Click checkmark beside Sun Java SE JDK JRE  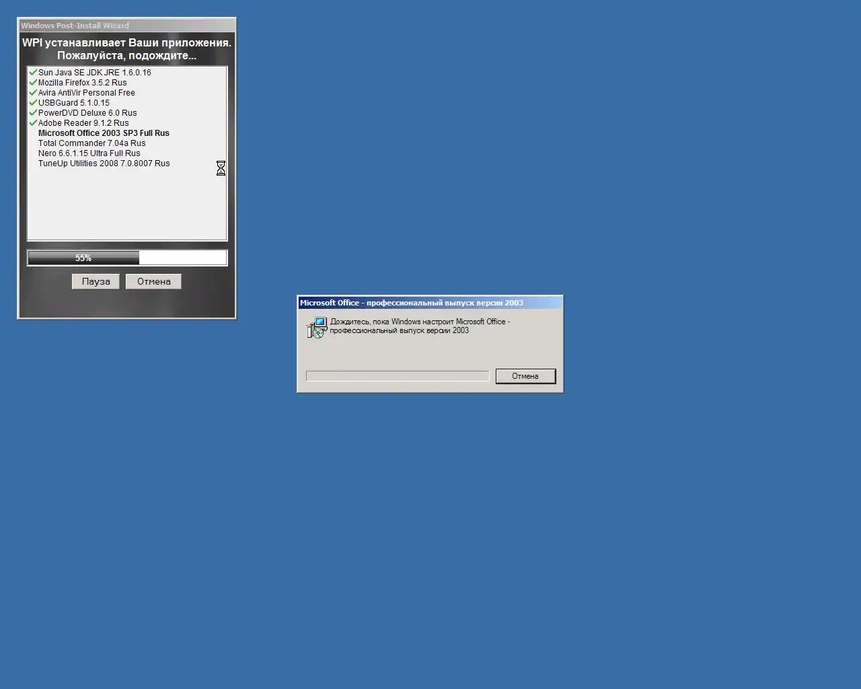33,72
